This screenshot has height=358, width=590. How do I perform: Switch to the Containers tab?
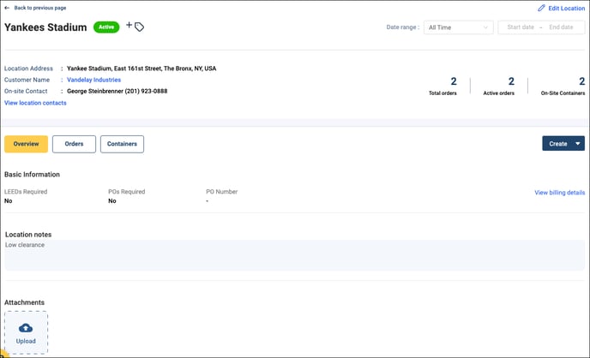tap(122, 144)
